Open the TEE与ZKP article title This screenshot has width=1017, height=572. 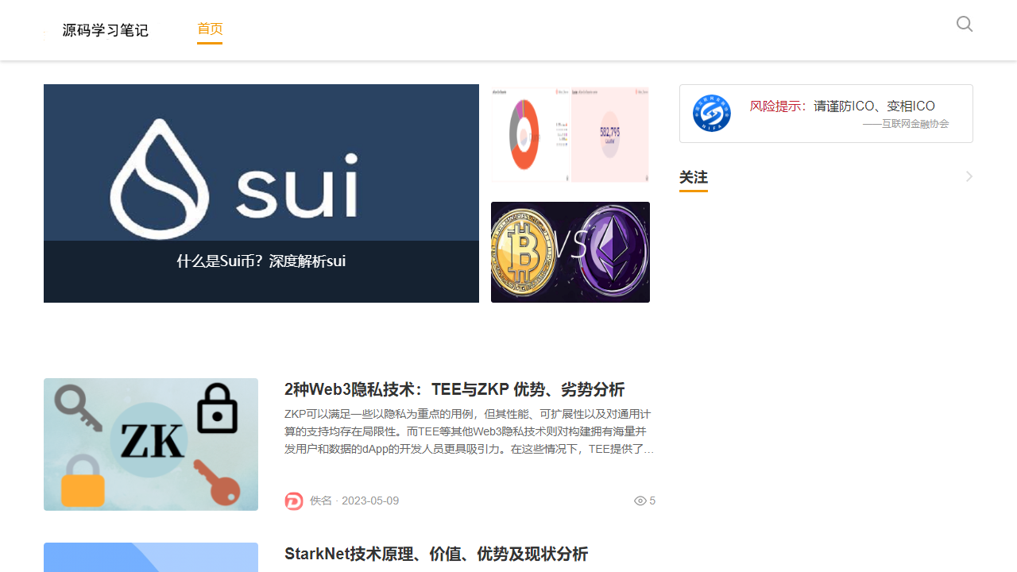pos(454,389)
